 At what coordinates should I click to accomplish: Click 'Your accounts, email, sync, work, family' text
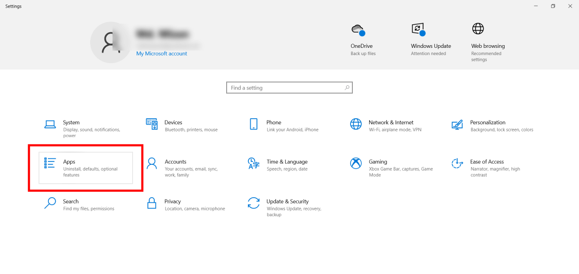coord(191,172)
